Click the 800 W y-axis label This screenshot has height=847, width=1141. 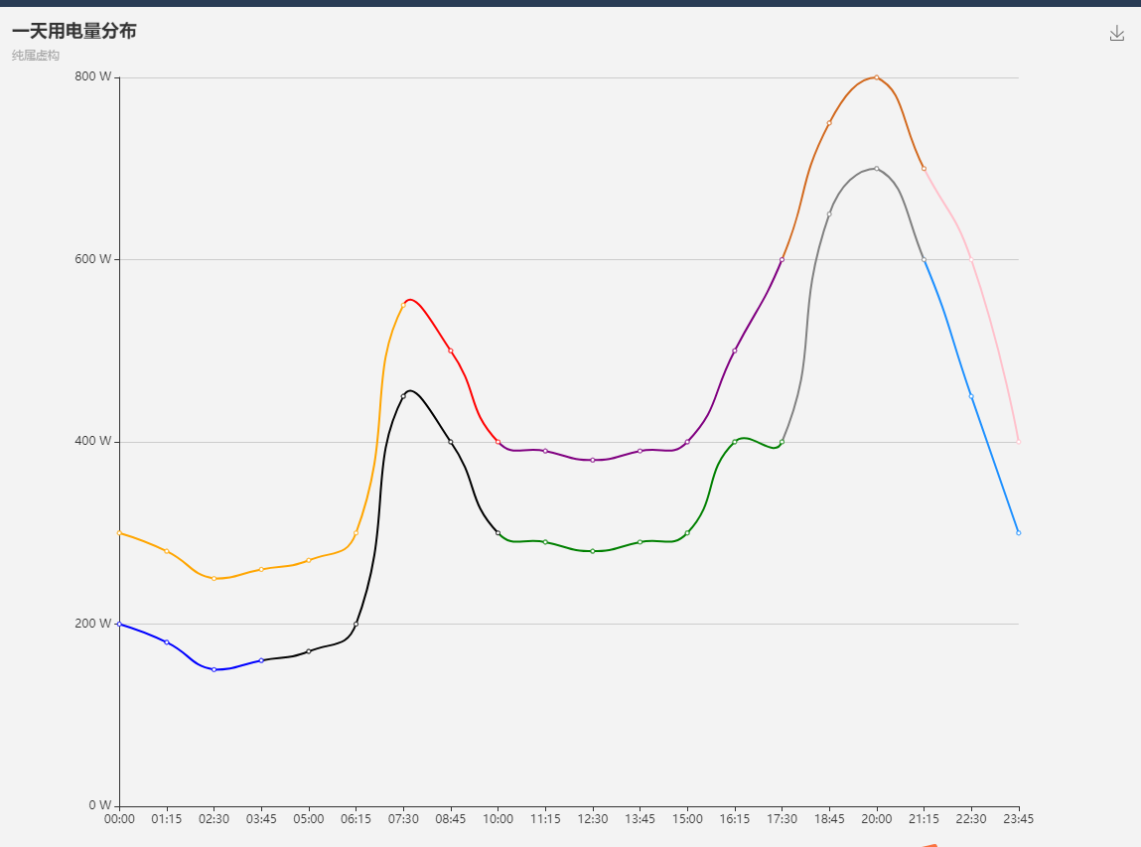click(93, 77)
